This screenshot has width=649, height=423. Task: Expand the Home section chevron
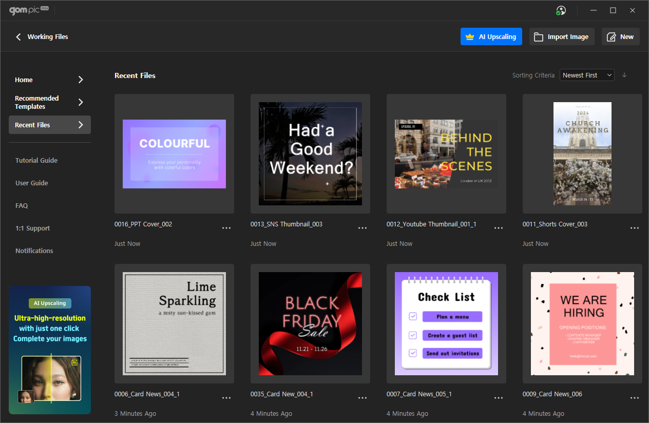81,80
